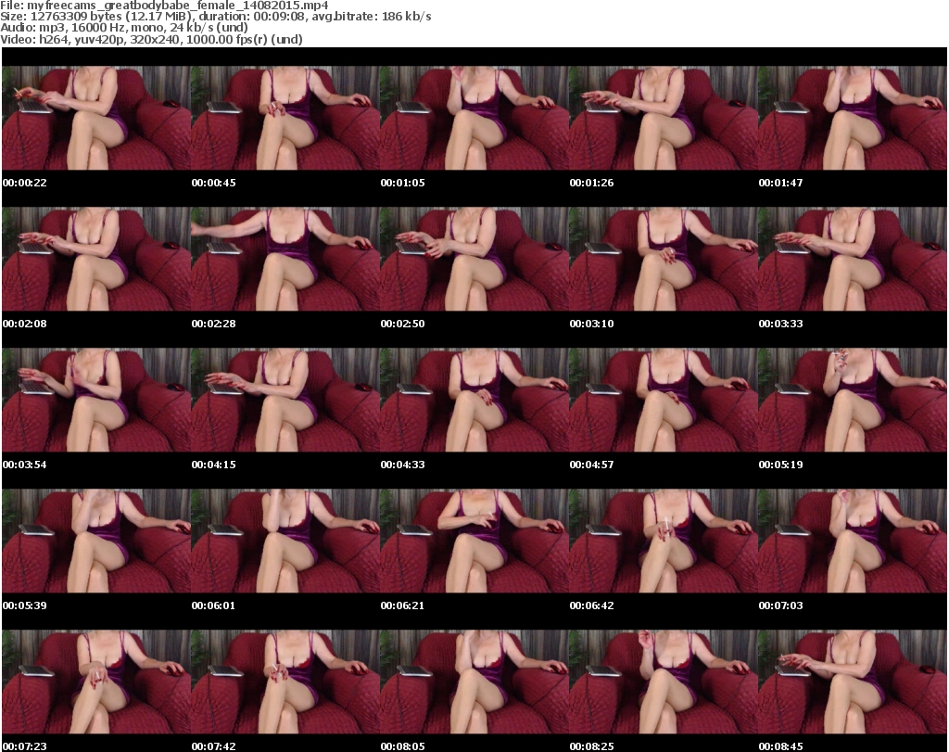
Task: Click the timestamp label 00:06:01
Action: click(214, 605)
